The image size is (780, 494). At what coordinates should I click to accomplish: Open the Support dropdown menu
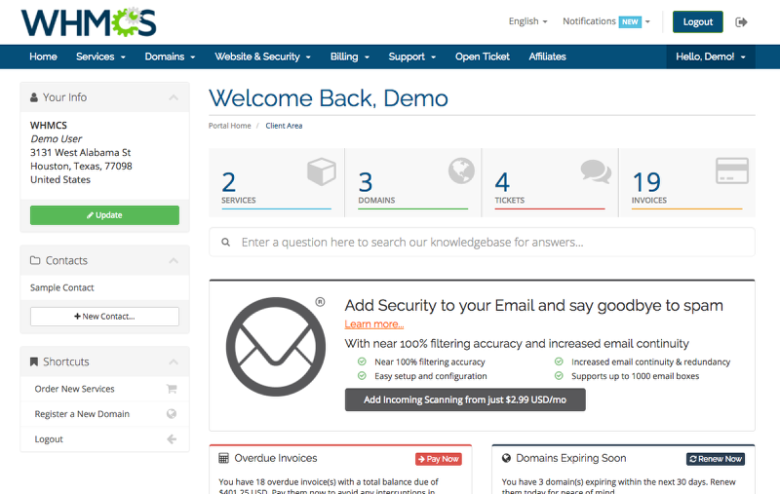coord(411,57)
